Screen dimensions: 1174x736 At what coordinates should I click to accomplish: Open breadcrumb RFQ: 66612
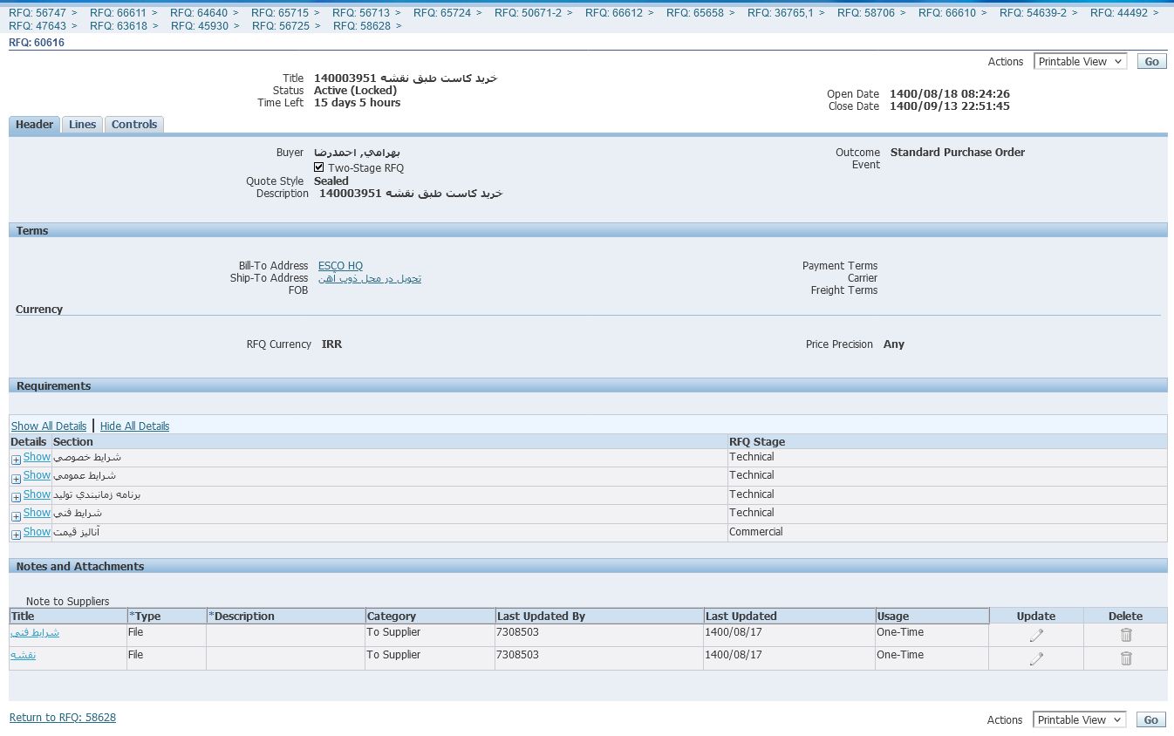(x=614, y=13)
